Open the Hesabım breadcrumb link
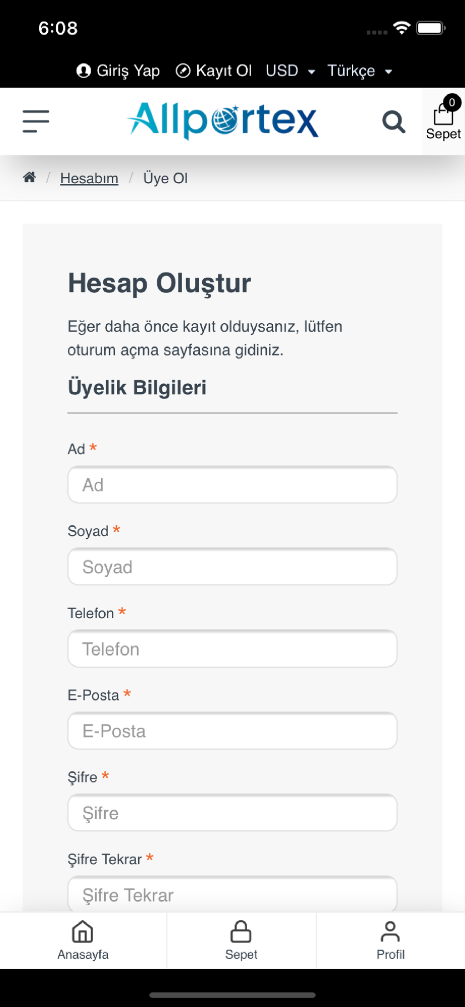 (89, 178)
